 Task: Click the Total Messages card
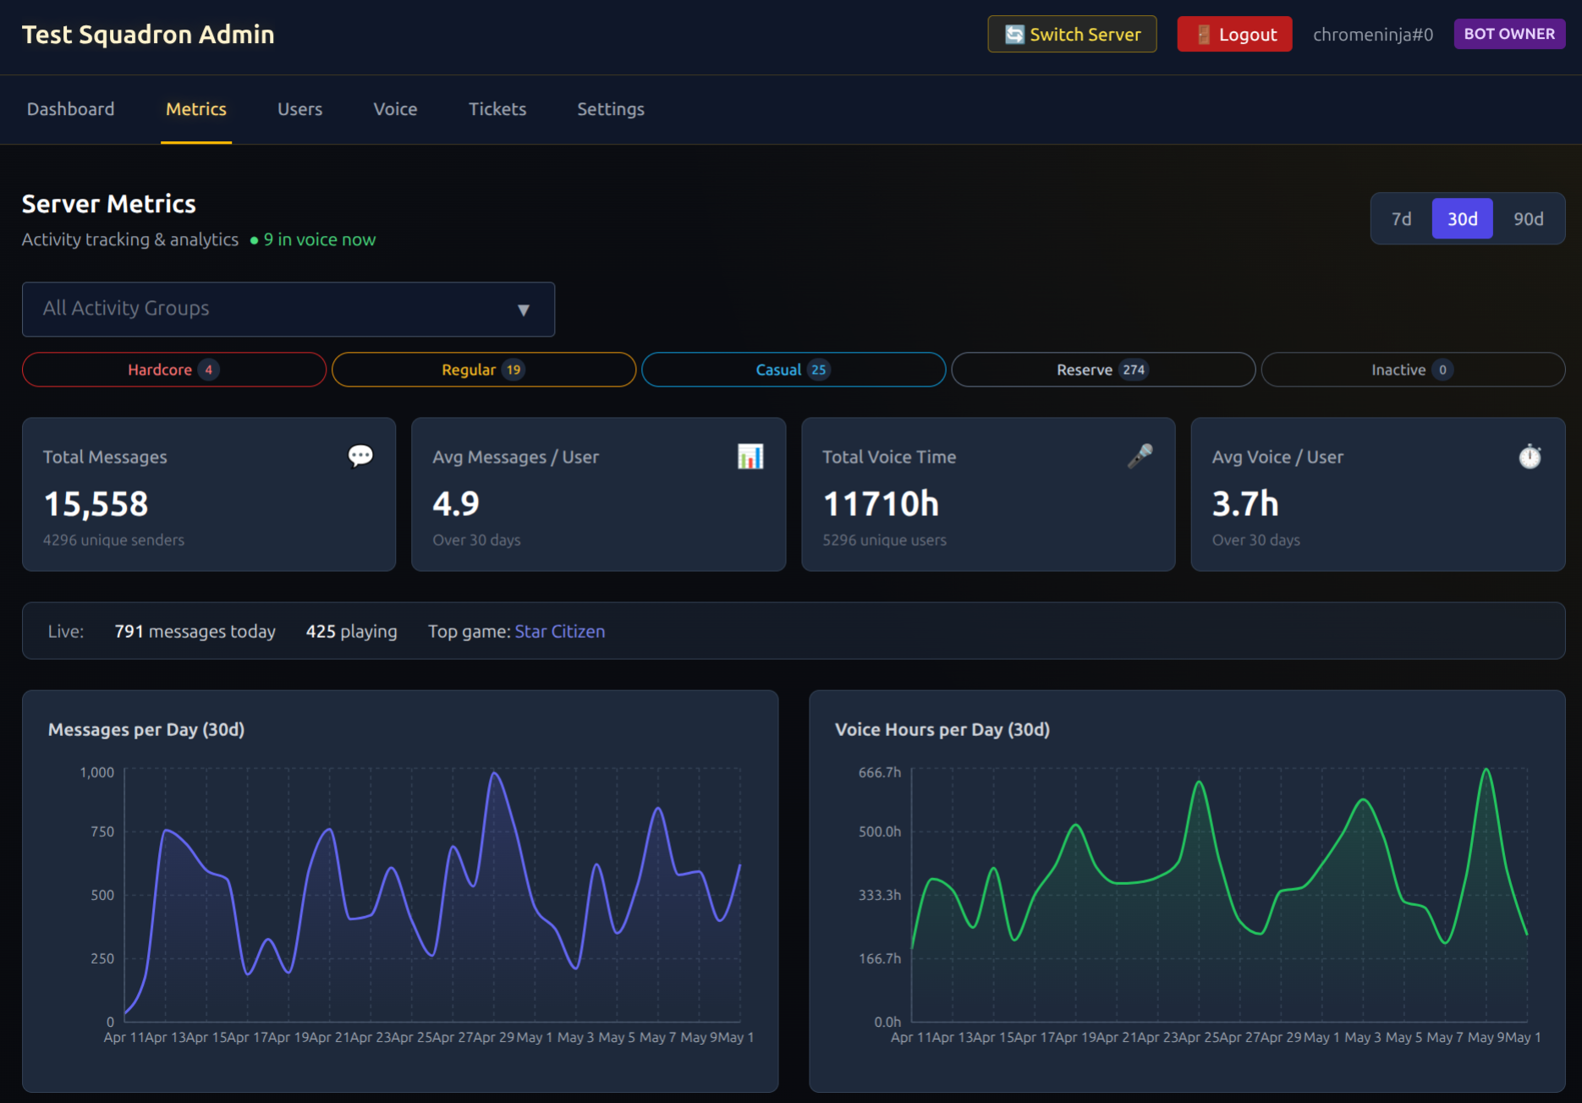[209, 494]
